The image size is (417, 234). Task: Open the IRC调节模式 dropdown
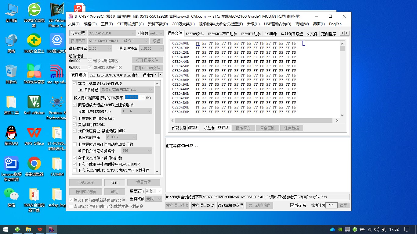[127, 90]
